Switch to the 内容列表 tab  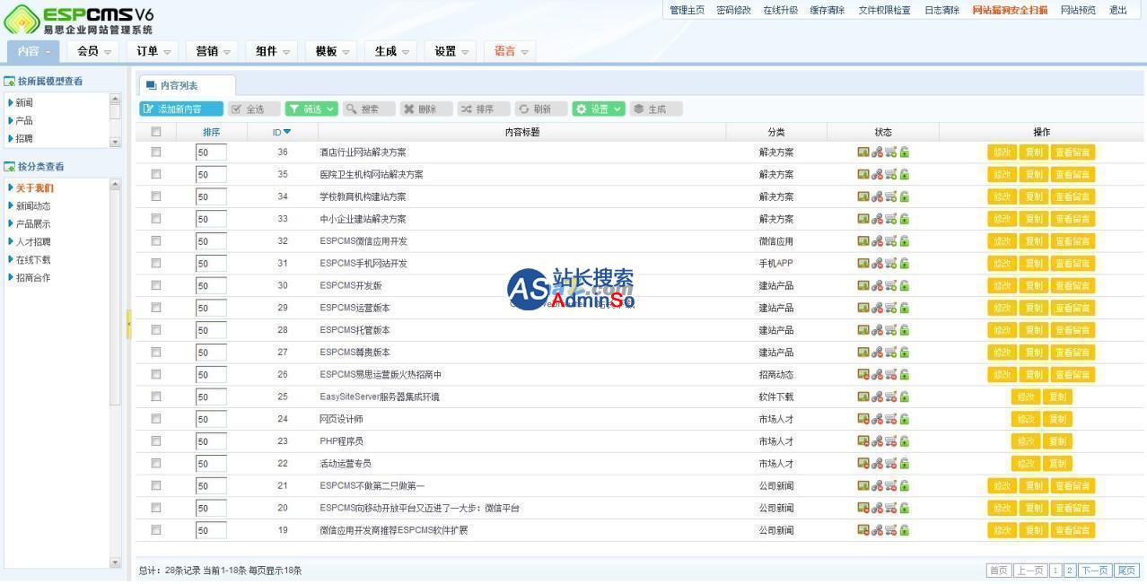[187, 85]
